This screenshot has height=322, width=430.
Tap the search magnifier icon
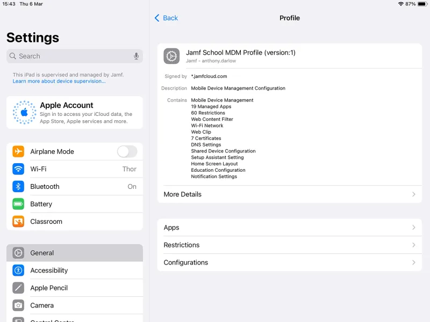[x=12, y=56]
